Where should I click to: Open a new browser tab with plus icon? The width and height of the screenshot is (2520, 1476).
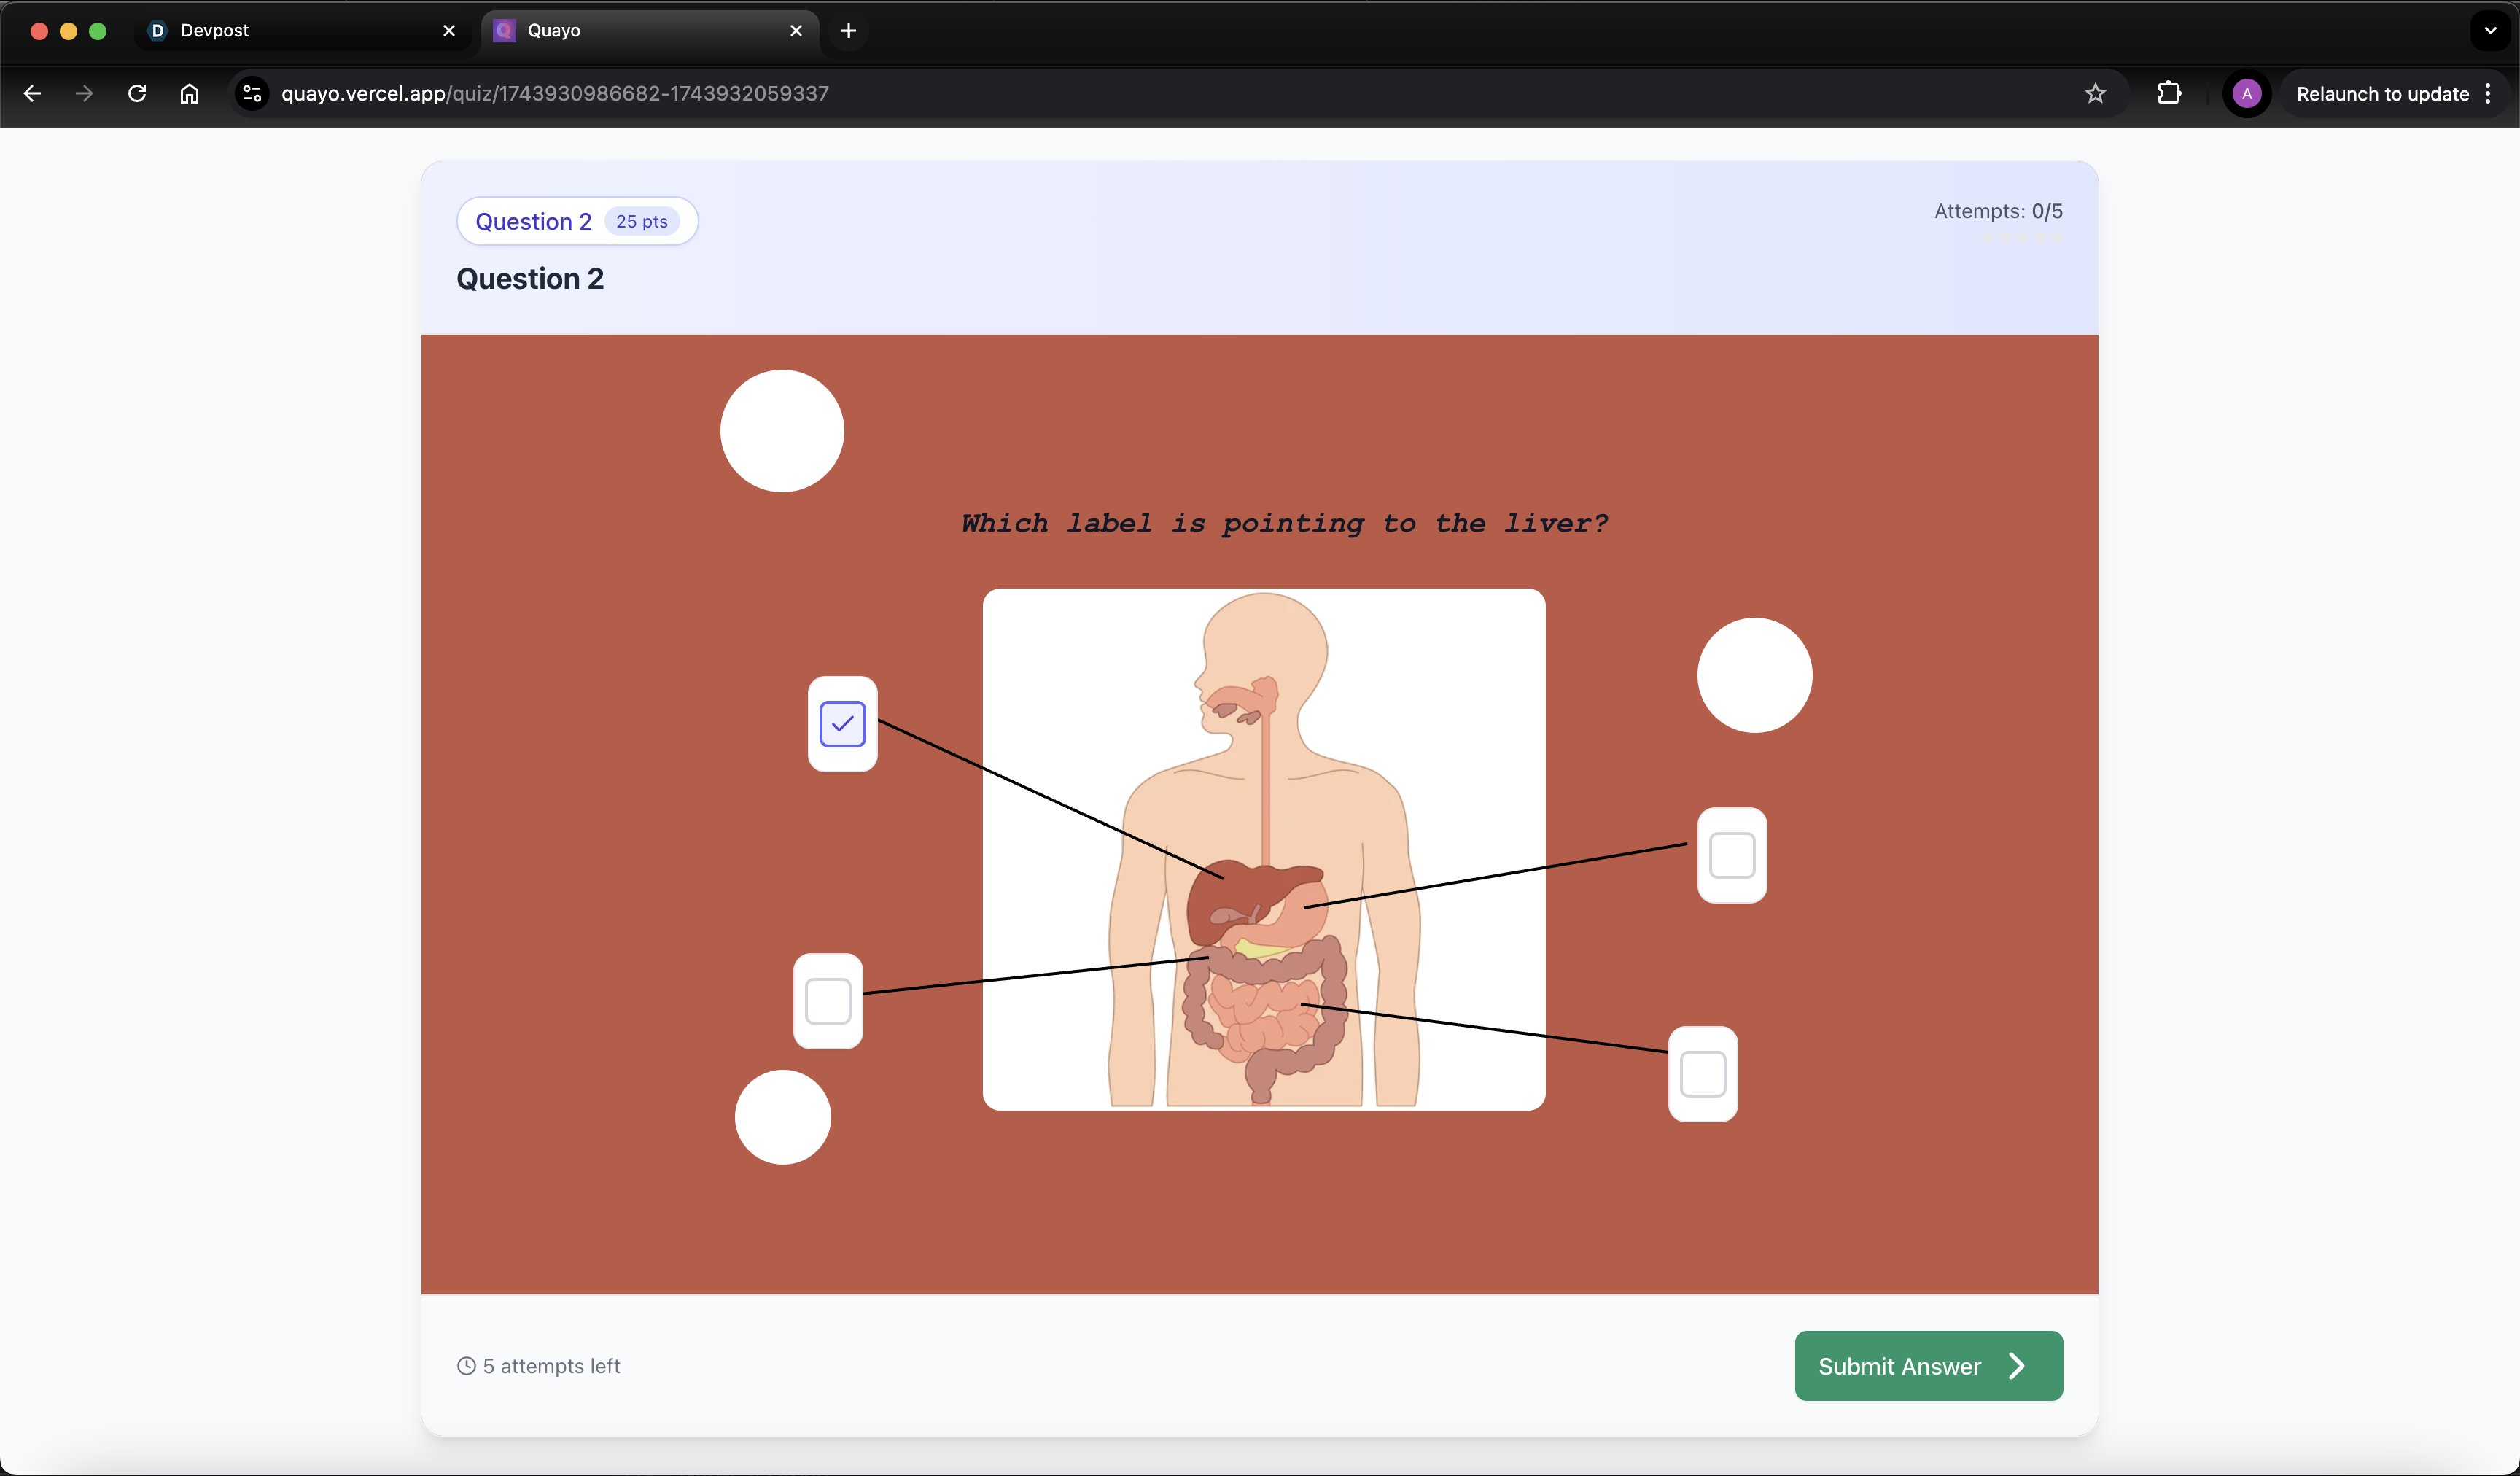pos(848,30)
